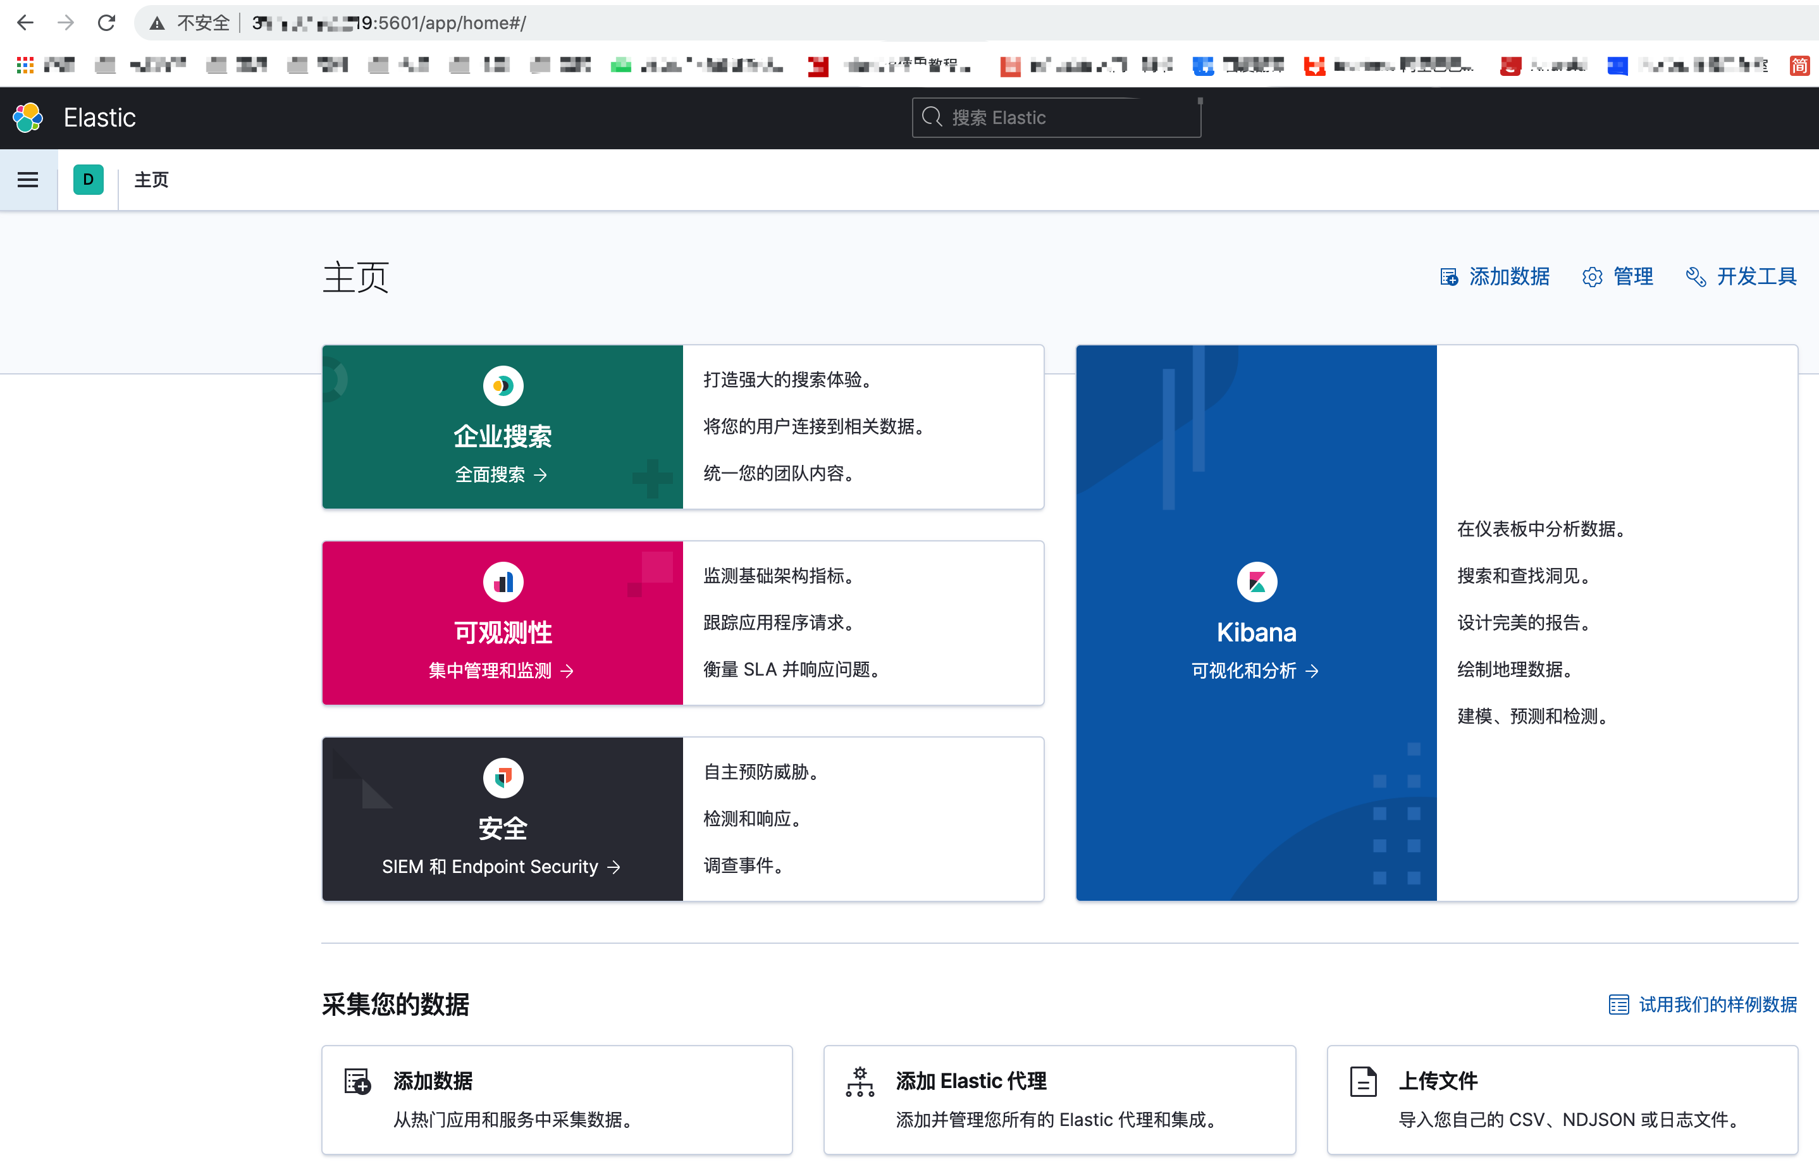Click the database icon on the 添加数据 card
Viewport: 1819px width, 1169px height.
[x=357, y=1081]
